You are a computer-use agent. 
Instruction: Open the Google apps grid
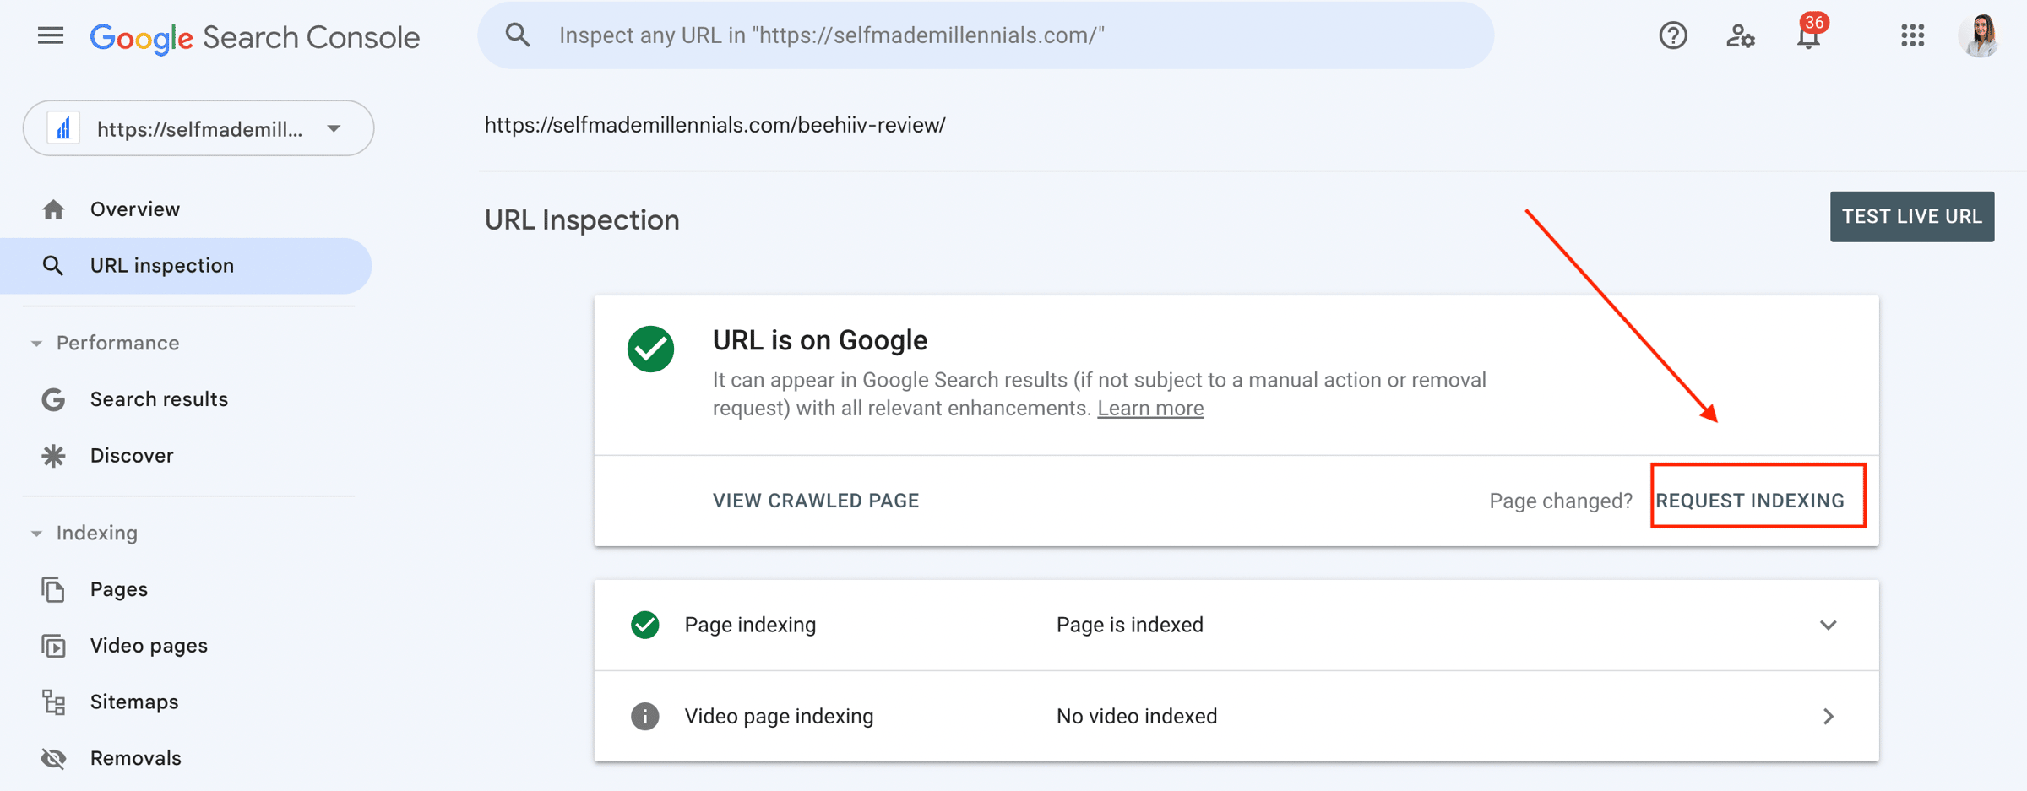(1912, 35)
